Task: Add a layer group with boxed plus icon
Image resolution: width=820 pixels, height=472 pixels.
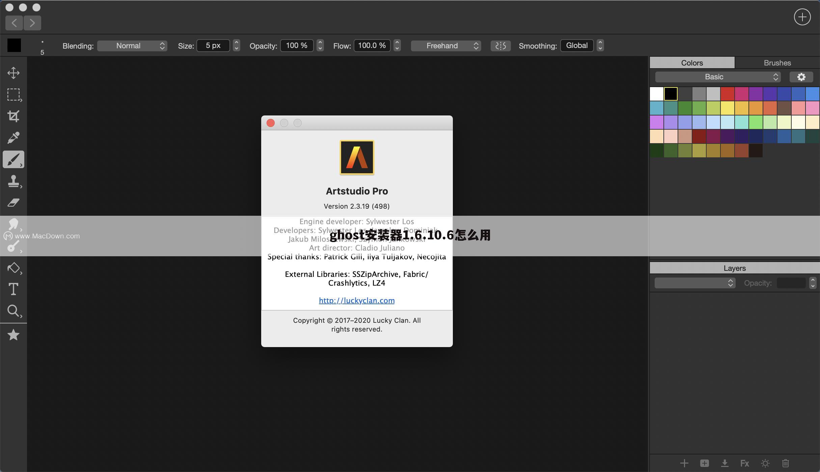Action: (x=704, y=463)
